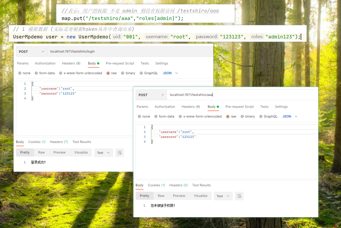Click the code line map.put("/testshiro/aaa","roles[admin]")
The width and height of the screenshot is (341, 228).
(123, 18)
